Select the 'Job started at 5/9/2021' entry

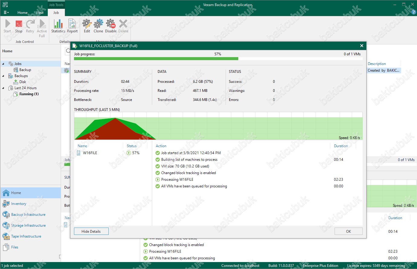tap(191, 153)
